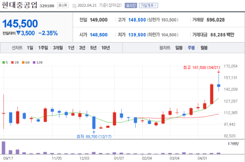Select the 3개월 line chart range
The image size is (245, 162).
coord(58,48)
